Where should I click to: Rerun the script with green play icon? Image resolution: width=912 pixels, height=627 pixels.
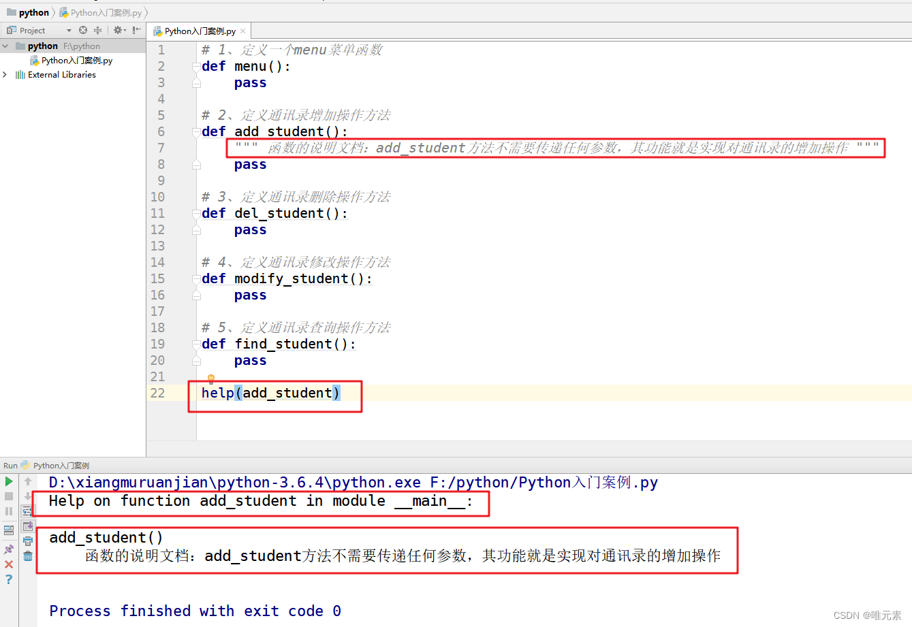point(9,481)
